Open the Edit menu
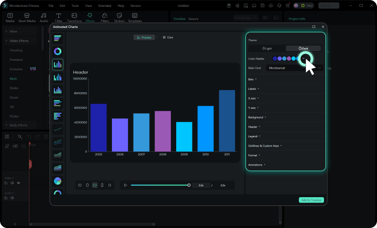This screenshot has height=228, width=377. [62, 5]
